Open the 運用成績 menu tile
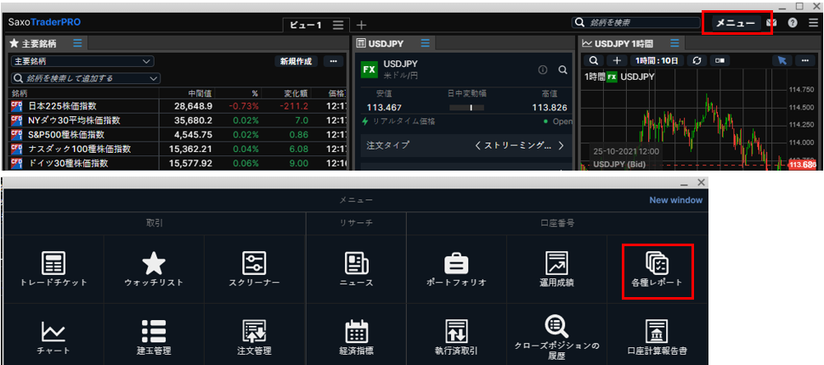 pyautogui.click(x=556, y=269)
